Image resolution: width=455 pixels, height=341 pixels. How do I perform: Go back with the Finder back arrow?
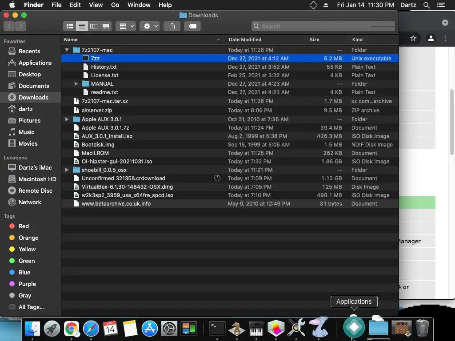click(x=9, y=26)
